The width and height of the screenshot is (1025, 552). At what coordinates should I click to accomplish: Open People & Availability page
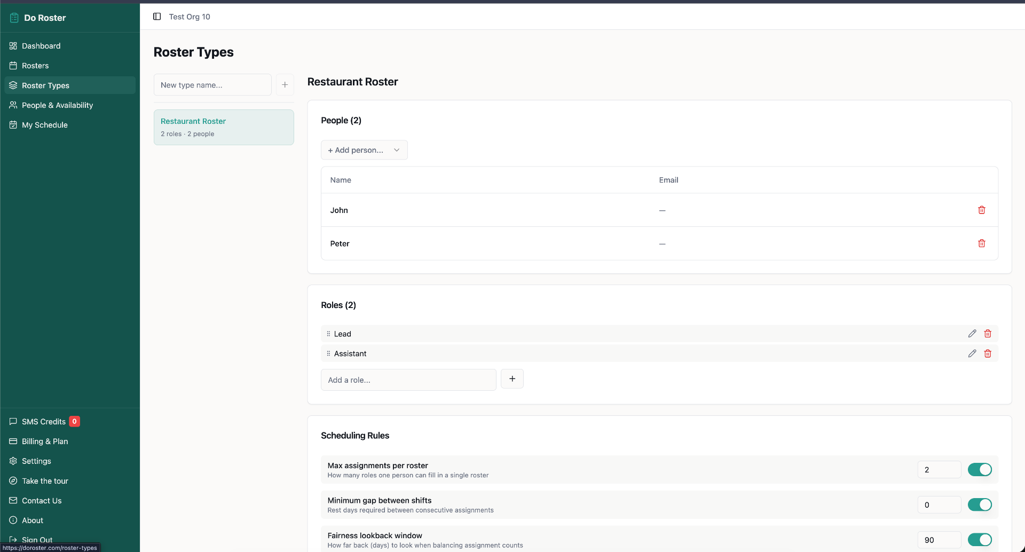(70, 105)
